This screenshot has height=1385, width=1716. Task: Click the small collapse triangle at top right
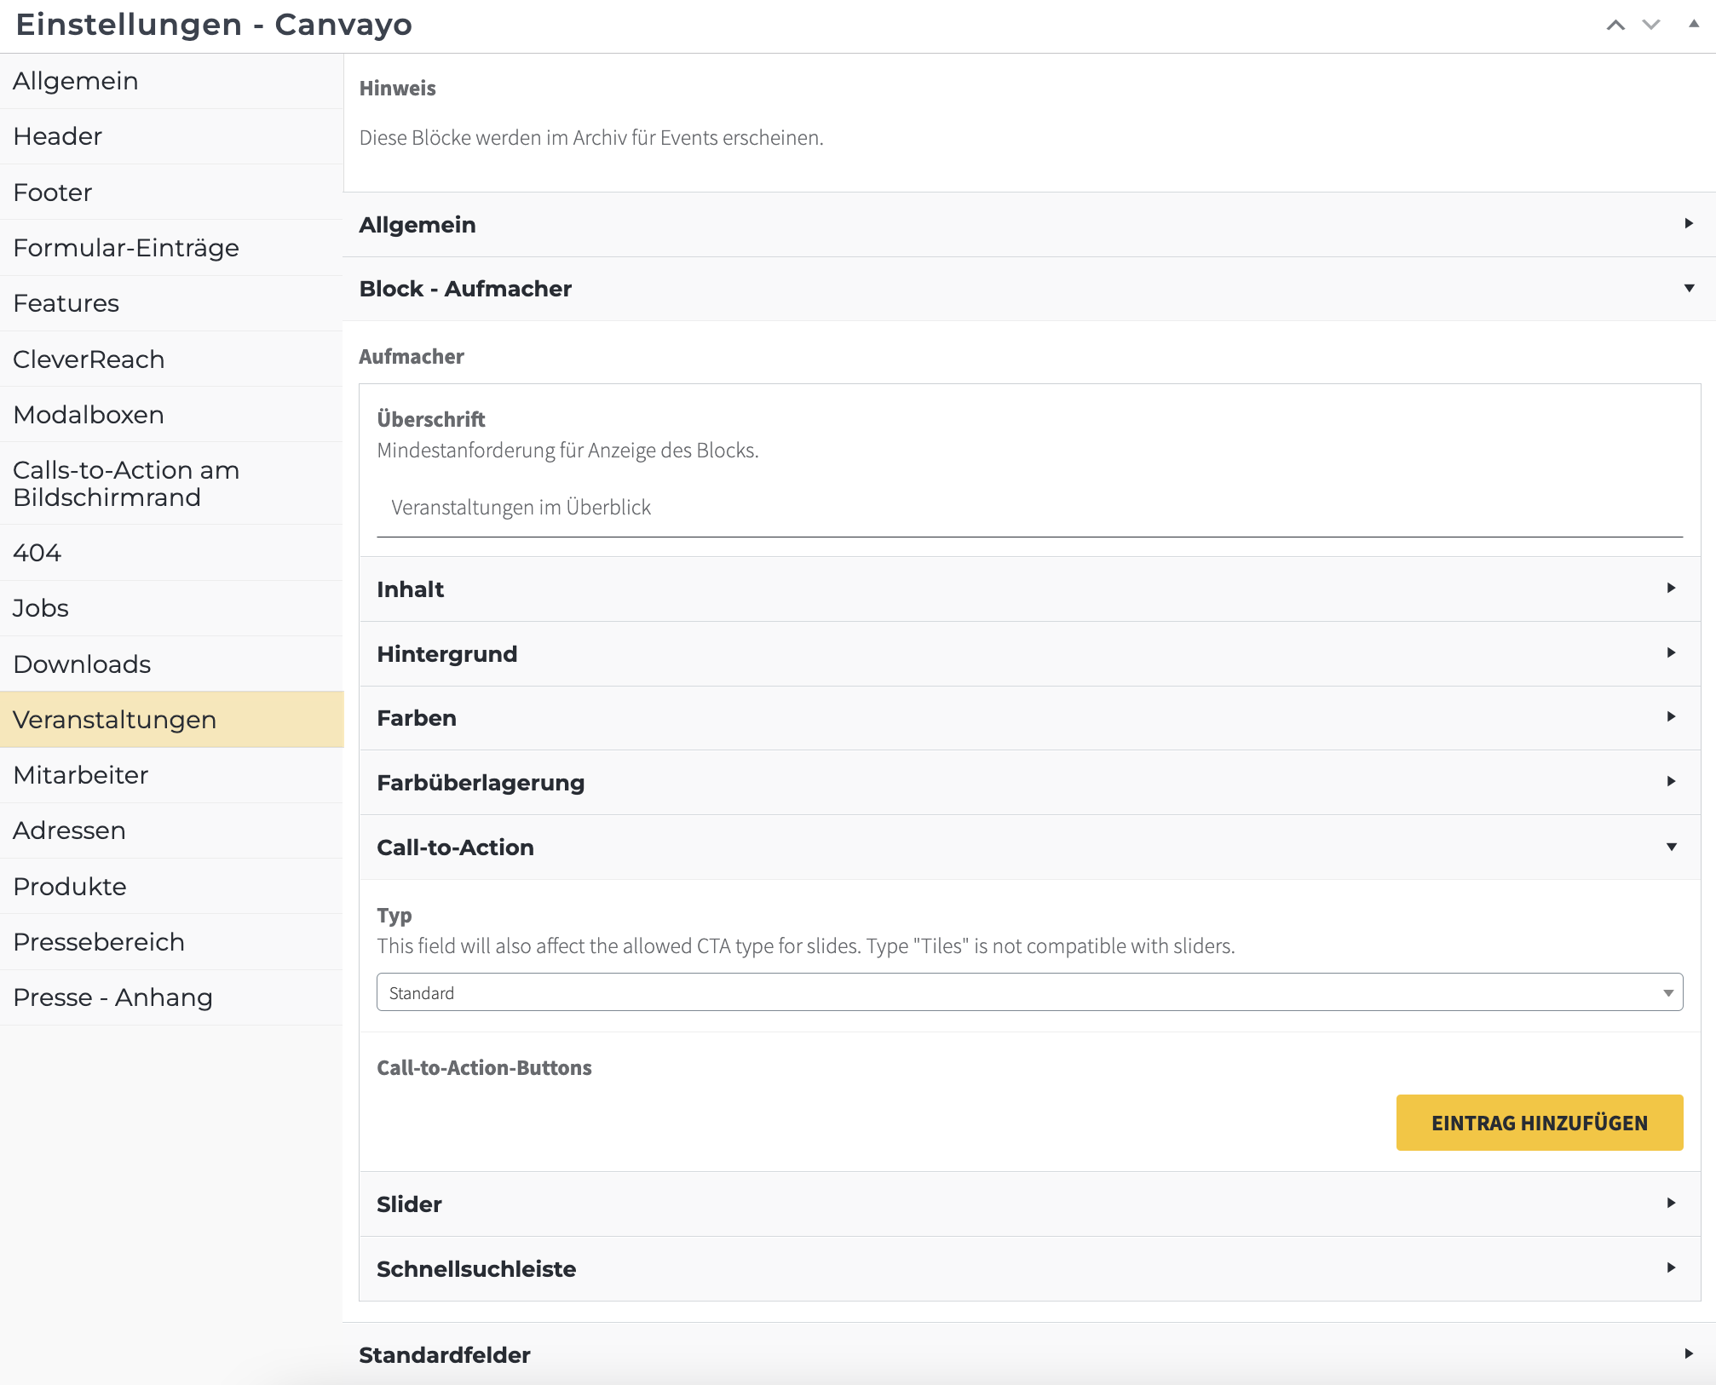(x=1694, y=24)
